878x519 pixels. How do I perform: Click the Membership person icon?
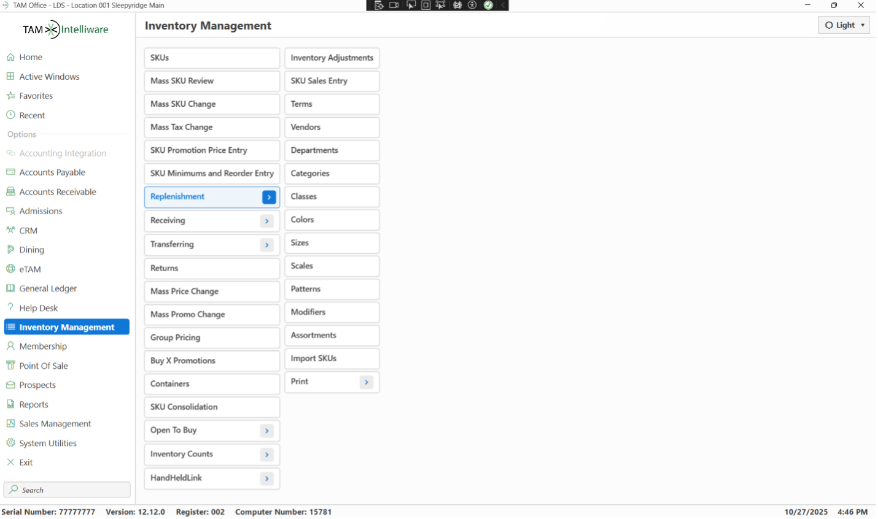[x=10, y=347]
